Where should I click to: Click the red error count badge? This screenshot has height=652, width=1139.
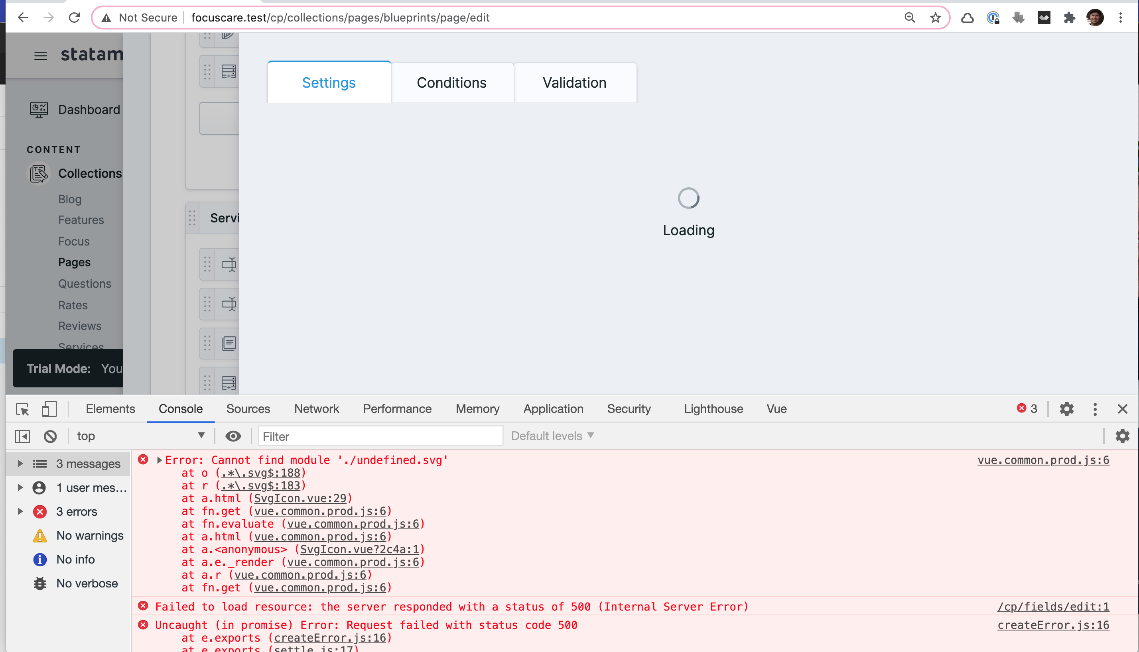[1027, 408]
